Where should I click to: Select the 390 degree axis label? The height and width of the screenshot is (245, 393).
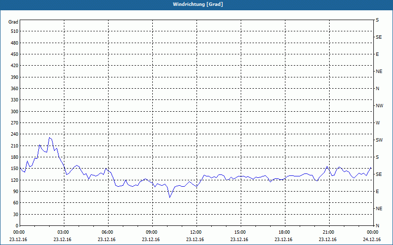pos(15,77)
